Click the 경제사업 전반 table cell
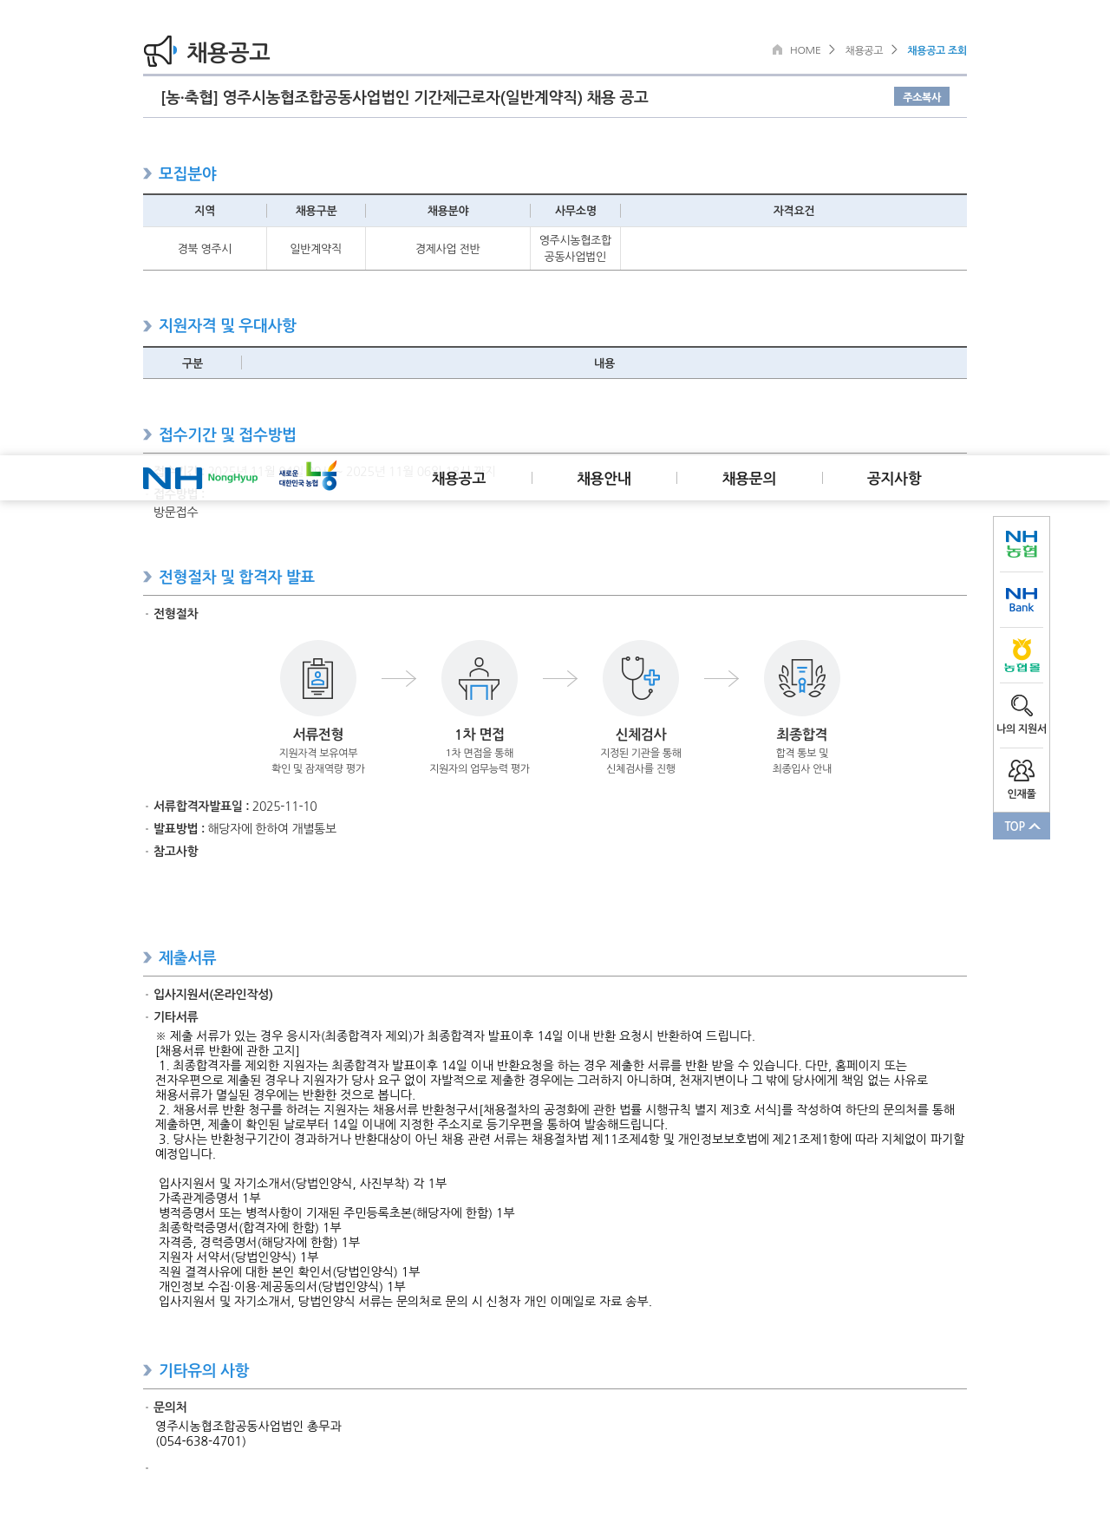 (x=447, y=249)
